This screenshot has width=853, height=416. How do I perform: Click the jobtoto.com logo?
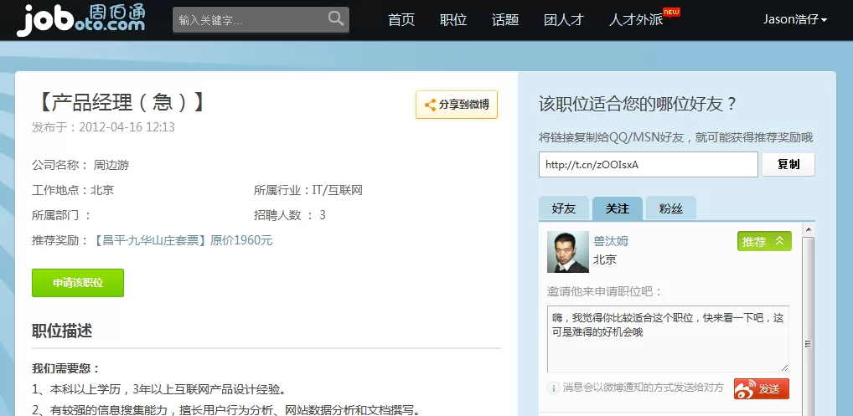[80, 18]
